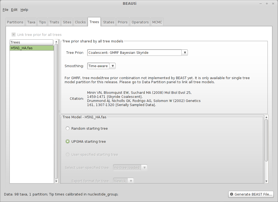Click Tree Model panel scroll down arrow
278x202 pixels.
[266, 181]
